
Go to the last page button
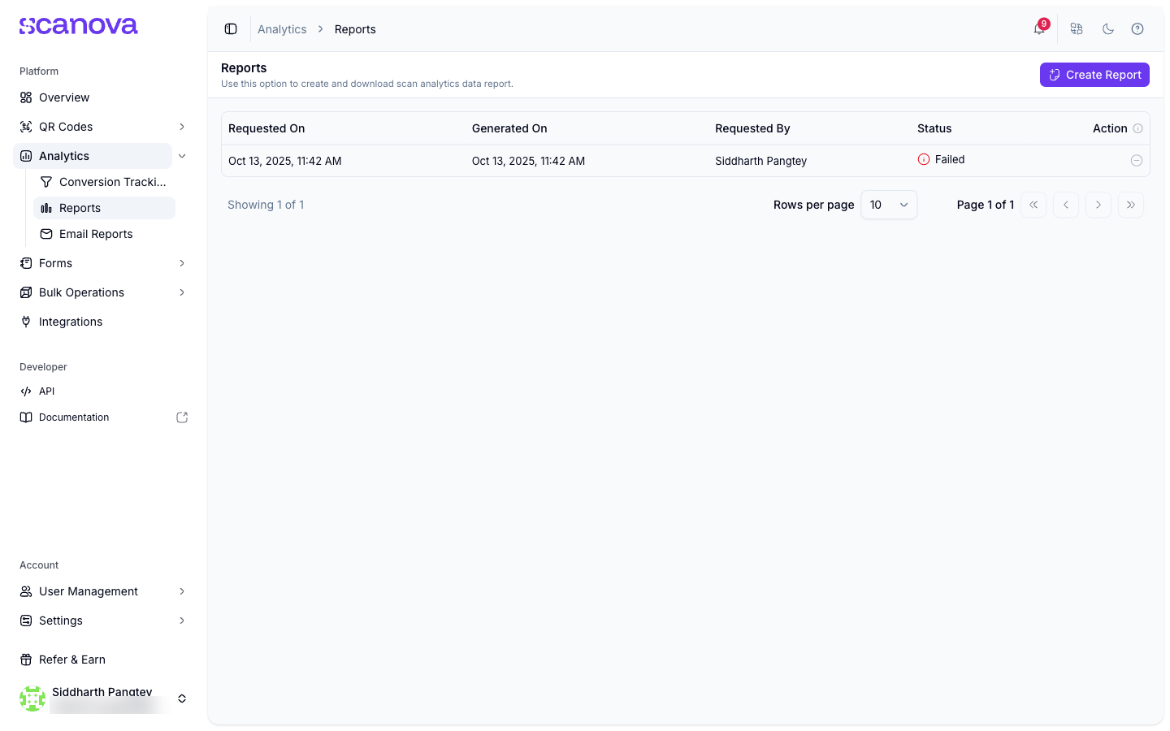point(1131,205)
